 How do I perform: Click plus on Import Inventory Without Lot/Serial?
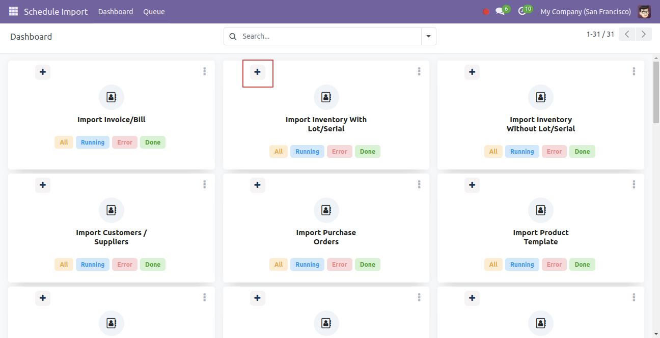[x=472, y=72]
